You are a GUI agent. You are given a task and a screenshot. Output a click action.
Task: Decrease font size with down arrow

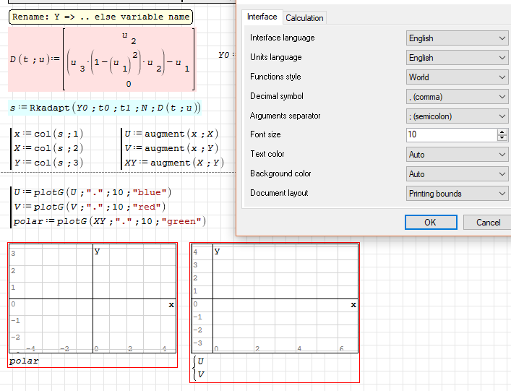[x=502, y=138]
